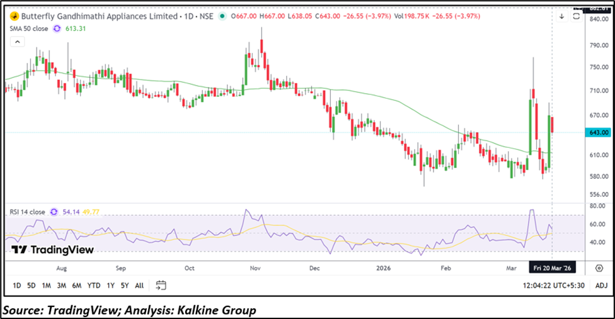Show the All time range
The width and height of the screenshot is (615, 319).
click(x=139, y=286)
